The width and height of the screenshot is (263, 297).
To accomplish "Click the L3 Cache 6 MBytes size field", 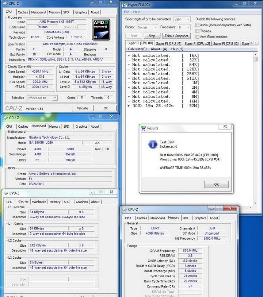I will (x=48, y=262).
